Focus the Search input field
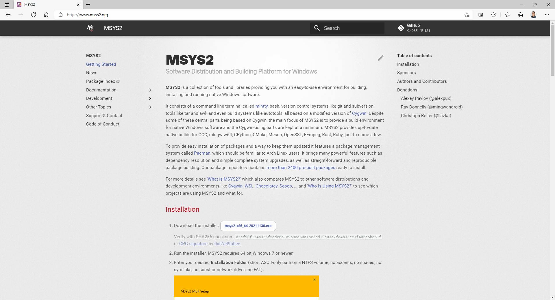 (x=347, y=28)
